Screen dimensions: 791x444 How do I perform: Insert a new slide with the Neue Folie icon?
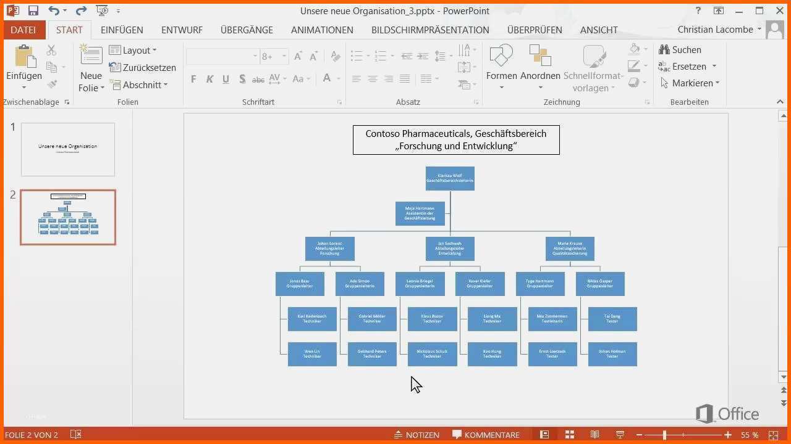[91, 55]
